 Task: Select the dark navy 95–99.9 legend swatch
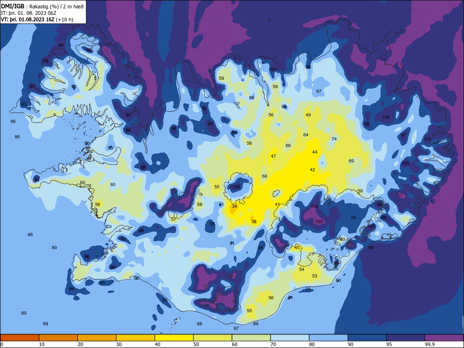point(406,338)
